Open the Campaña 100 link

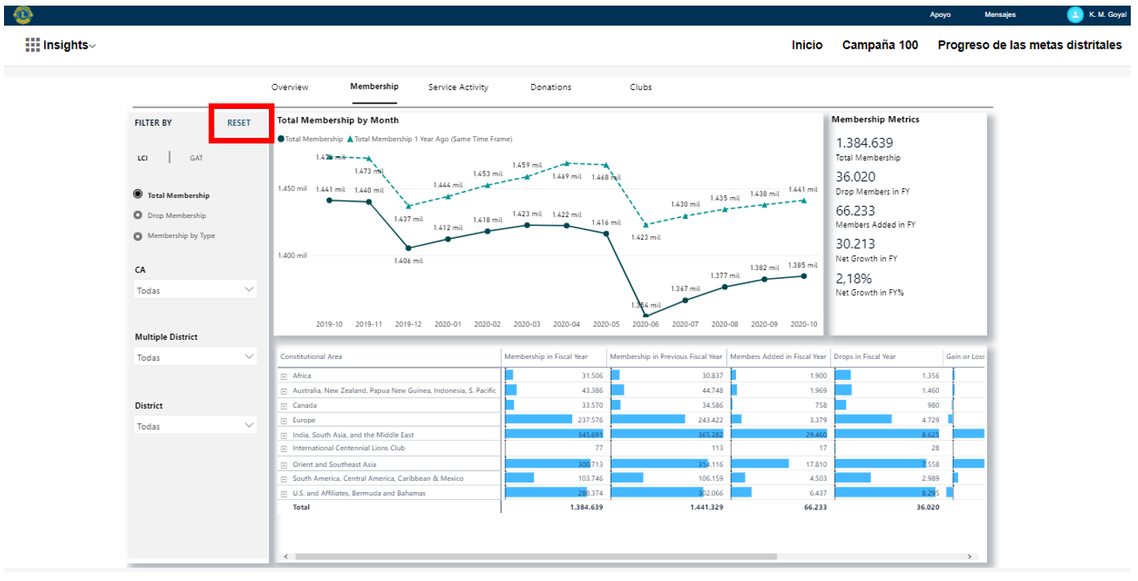[880, 45]
